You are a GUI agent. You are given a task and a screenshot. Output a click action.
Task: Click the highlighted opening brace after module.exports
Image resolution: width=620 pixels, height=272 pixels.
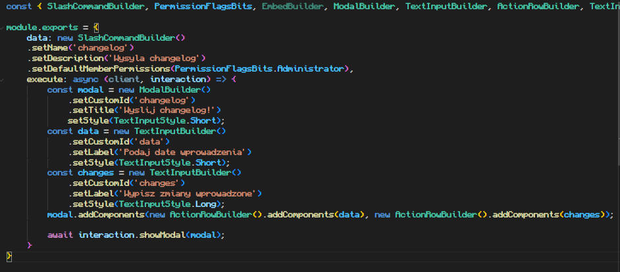96,28
